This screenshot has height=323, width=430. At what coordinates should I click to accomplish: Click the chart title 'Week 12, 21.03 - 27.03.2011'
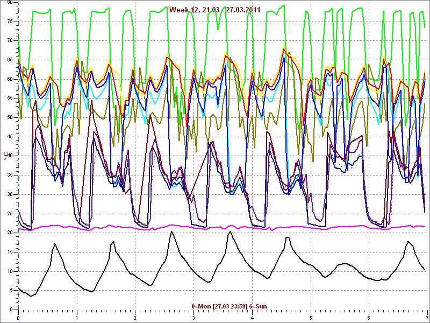[x=214, y=10]
